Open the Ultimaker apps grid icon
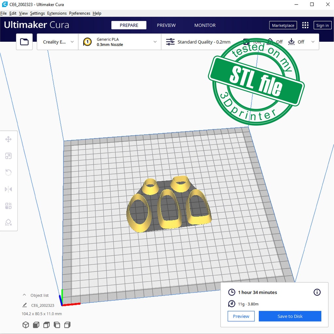This screenshot has height=334, width=334. click(305, 25)
